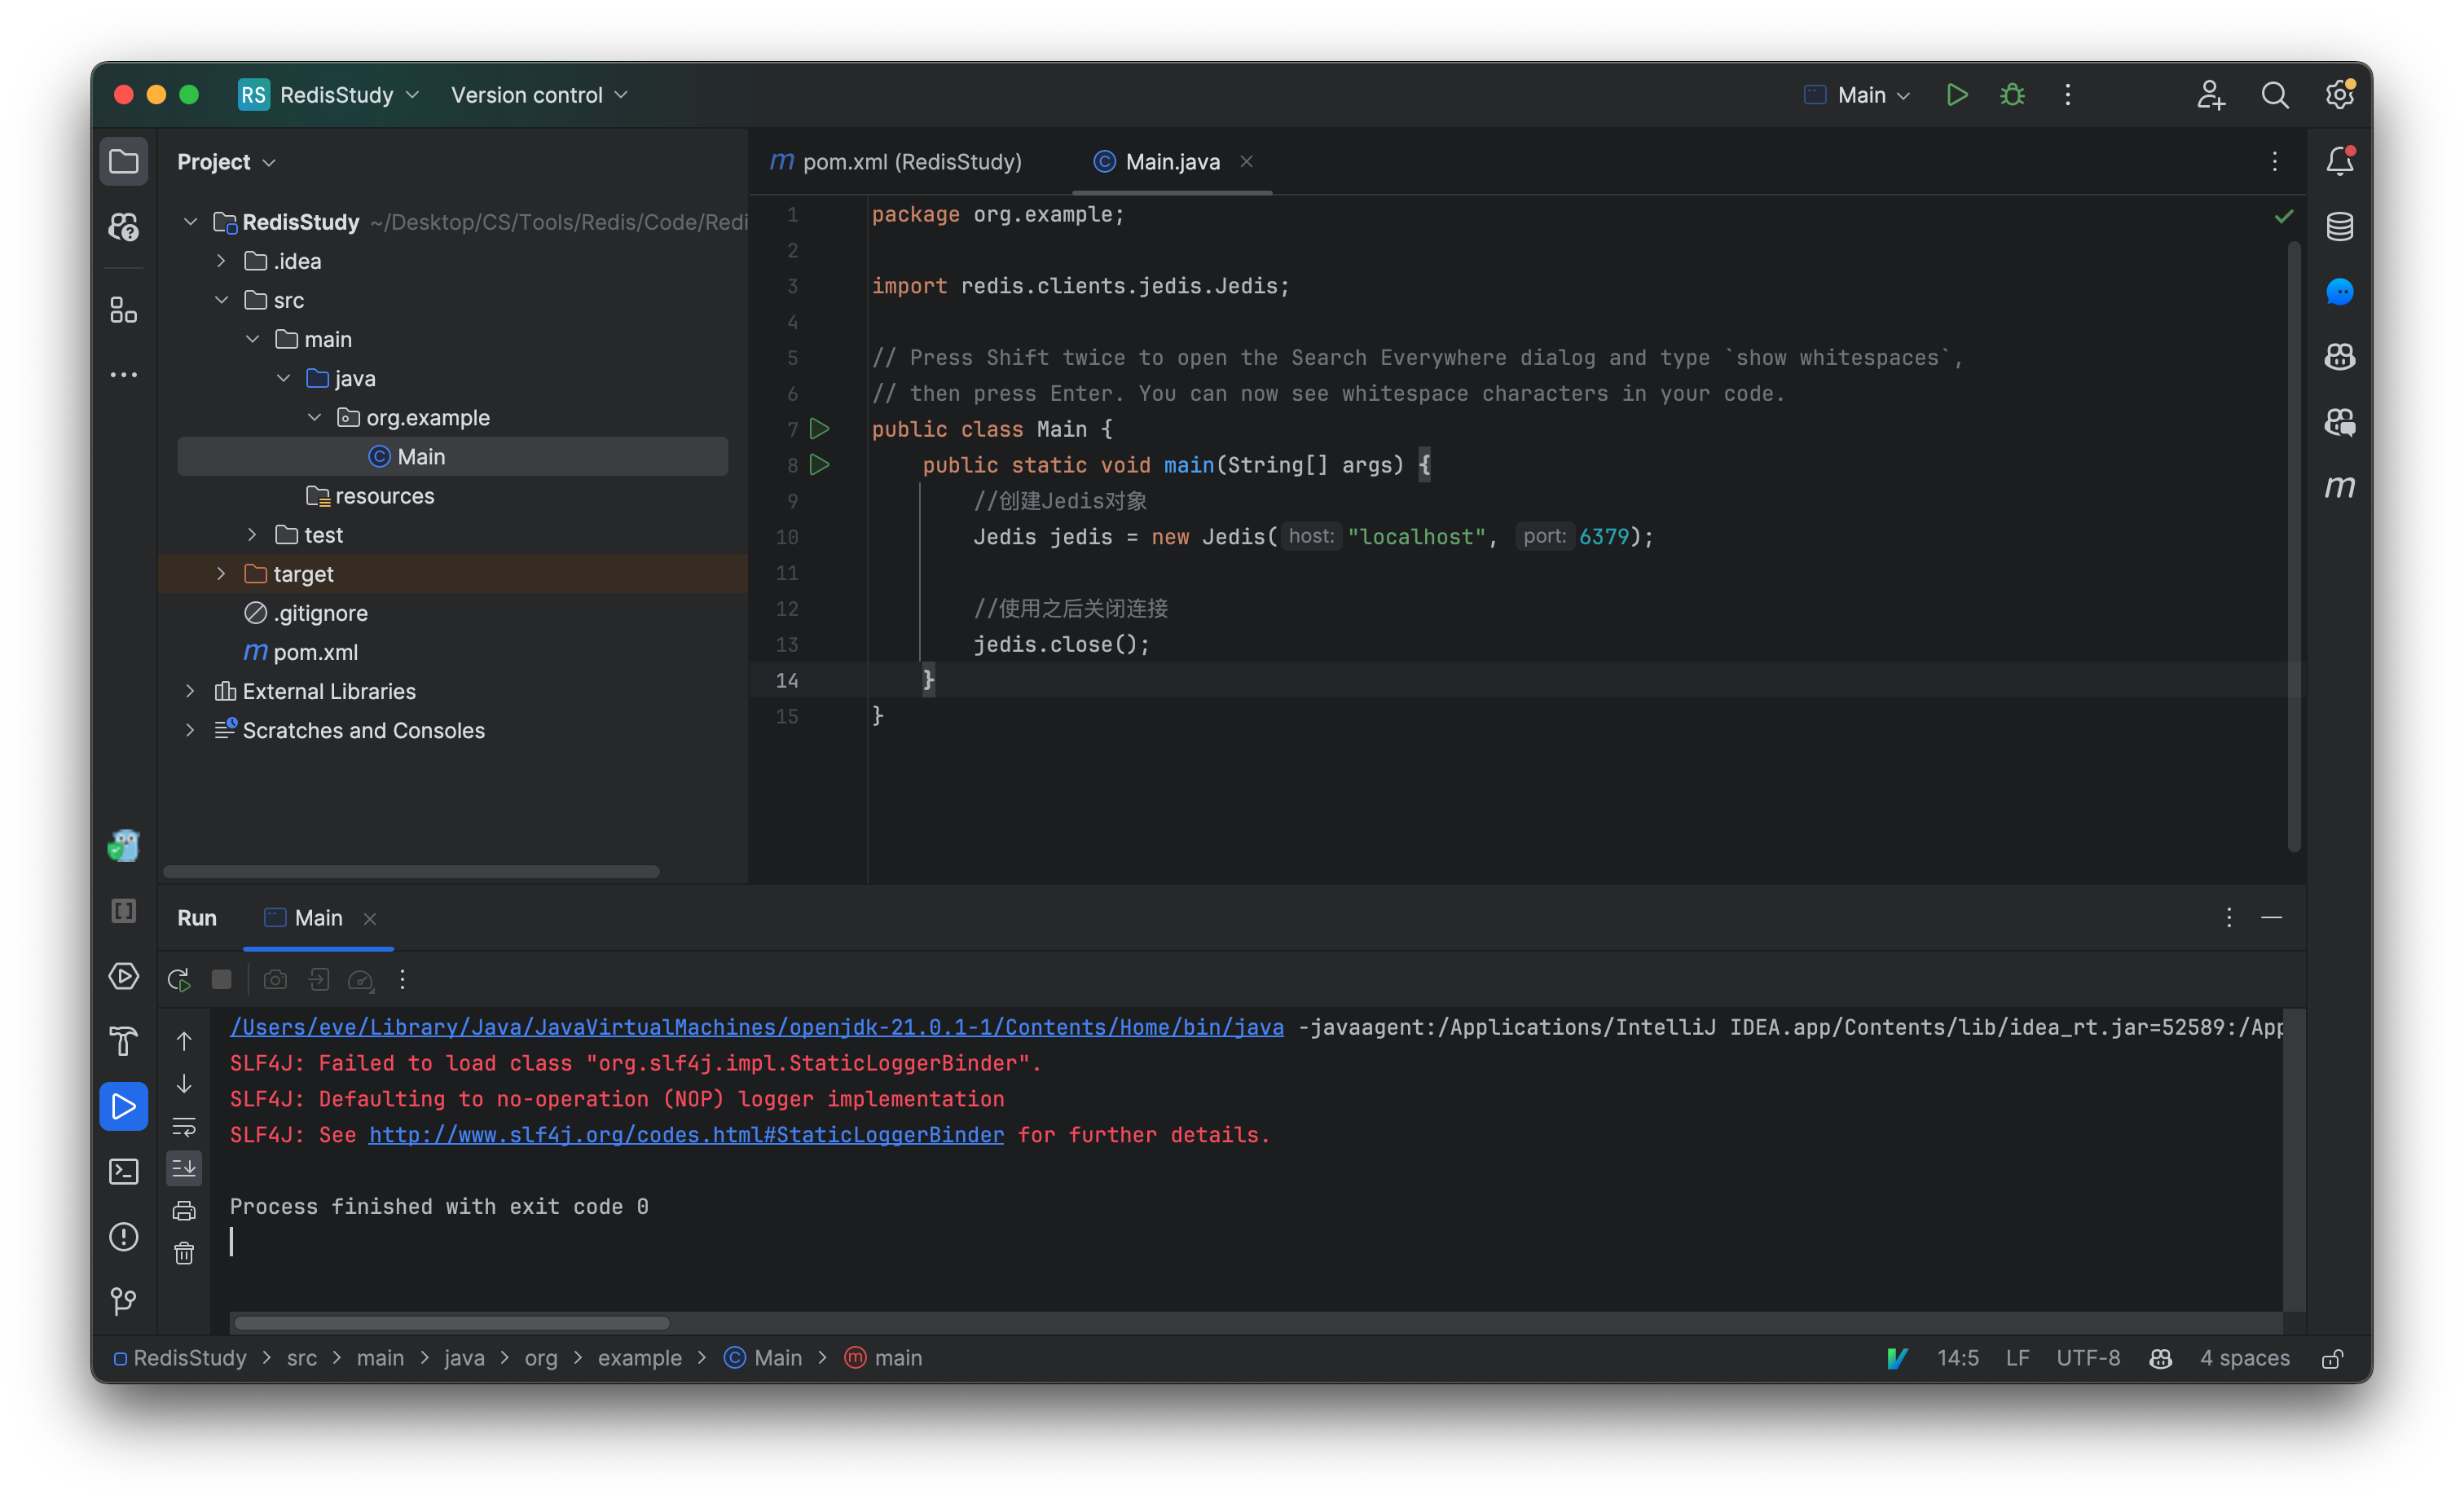Viewport: 2464px width, 1504px height.
Task: Toggle scroll to end in console
Action: point(184,1168)
